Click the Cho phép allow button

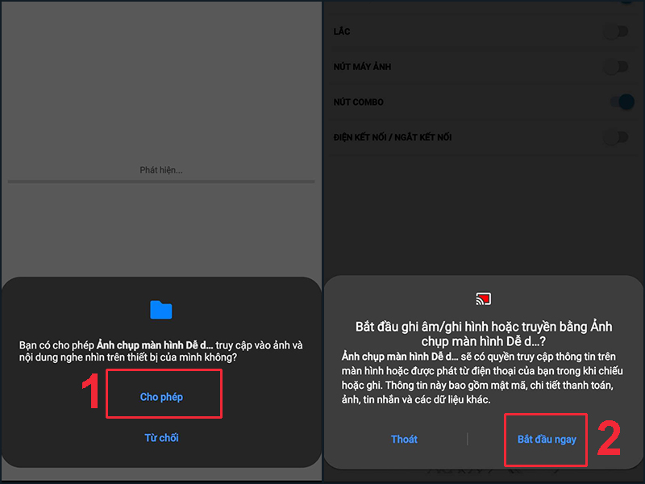click(x=161, y=397)
